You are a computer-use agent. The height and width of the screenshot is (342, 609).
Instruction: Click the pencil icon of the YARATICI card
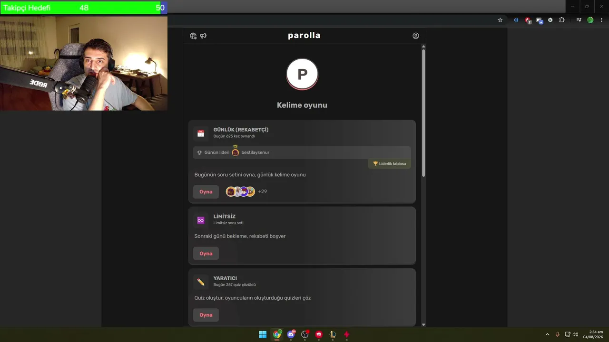coord(201,282)
